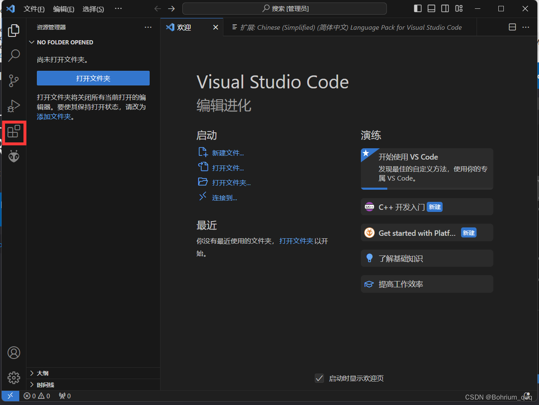
Task: Open Get started with PlatformIO walkthrough
Action: click(427, 233)
